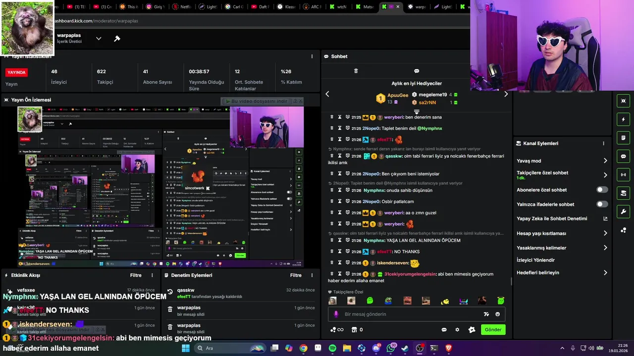Open the emoji picker in message box
The image size is (634, 356).
[498, 314]
